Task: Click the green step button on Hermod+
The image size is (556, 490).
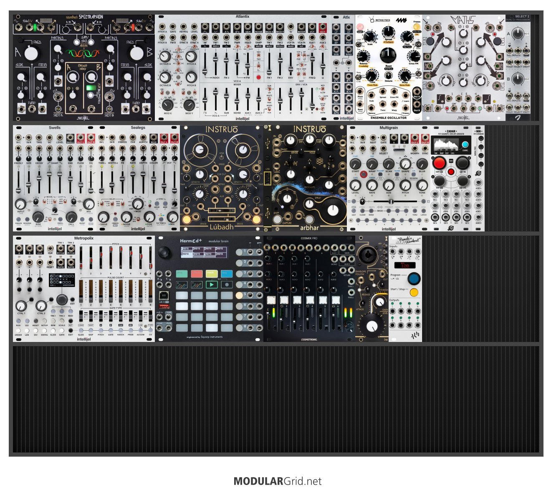Action: (x=182, y=274)
